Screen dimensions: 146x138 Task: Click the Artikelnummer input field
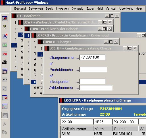click(96, 88)
